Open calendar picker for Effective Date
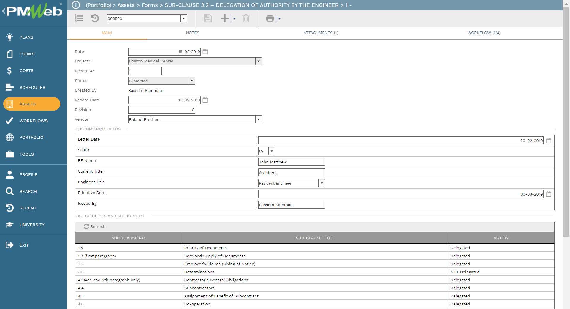This screenshot has height=309, width=570. 549,194
